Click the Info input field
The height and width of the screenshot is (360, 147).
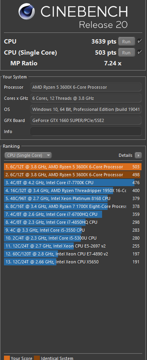click(86, 131)
